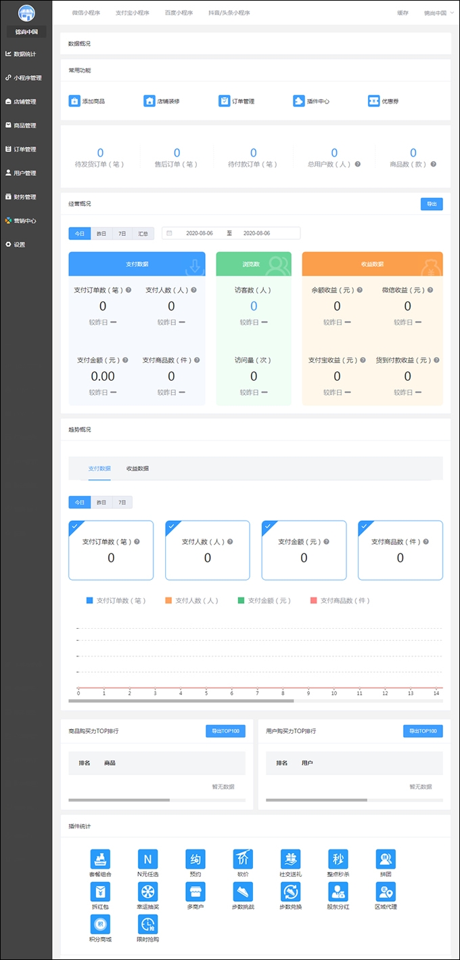460x960 pixels.
Task: Click the 导出 button in 经营概况
Action: [431, 204]
